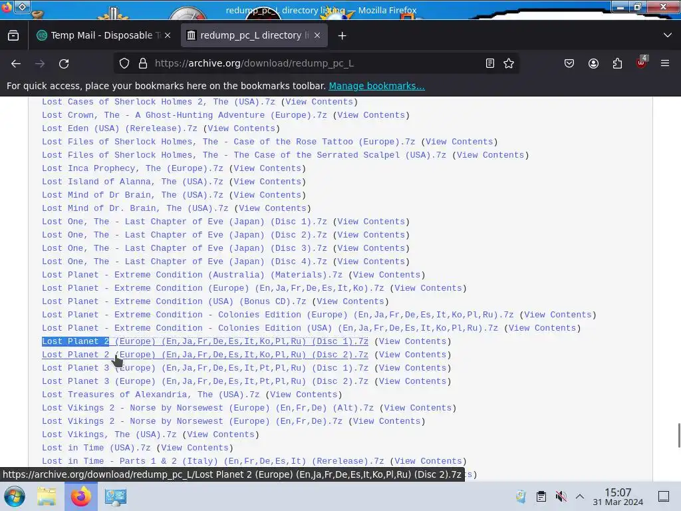
Task: Go back to previous page
Action: (x=16, y=63)
